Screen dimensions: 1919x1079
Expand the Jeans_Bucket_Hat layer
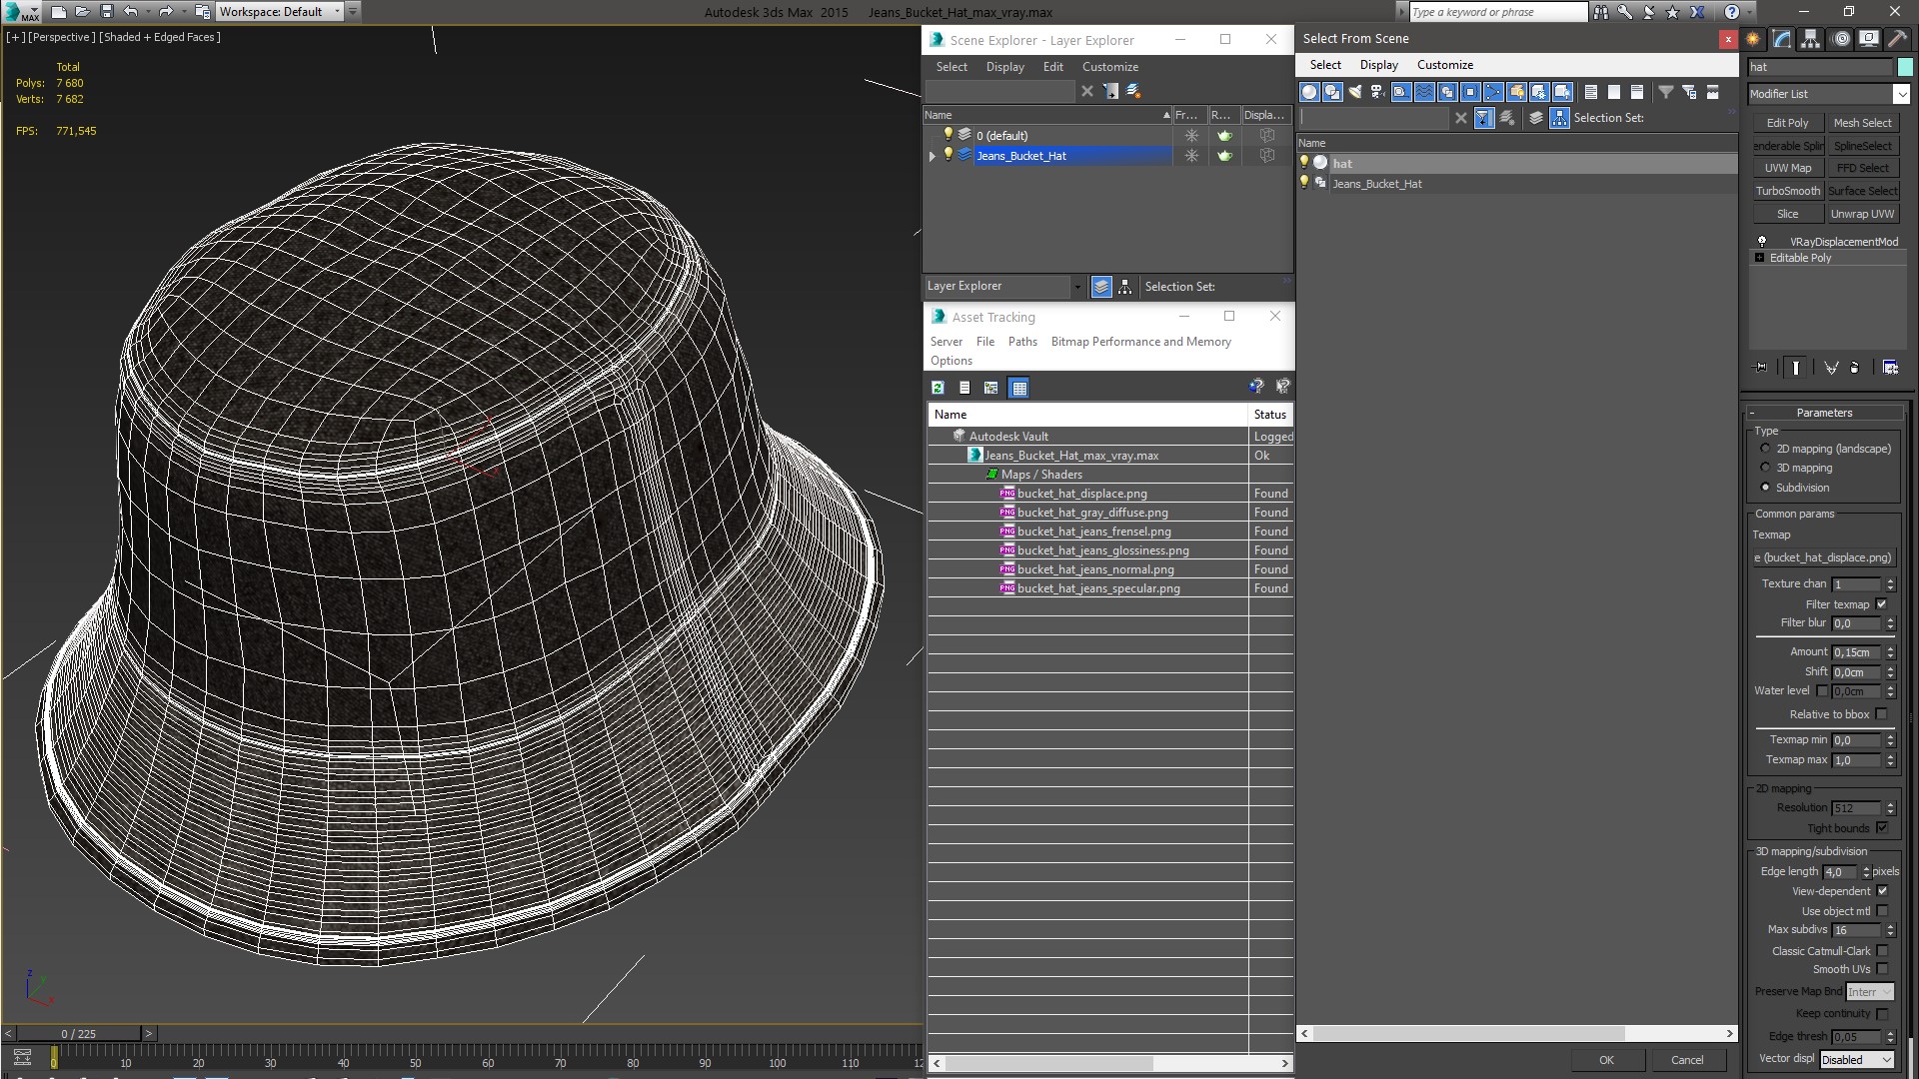point(933,156)
